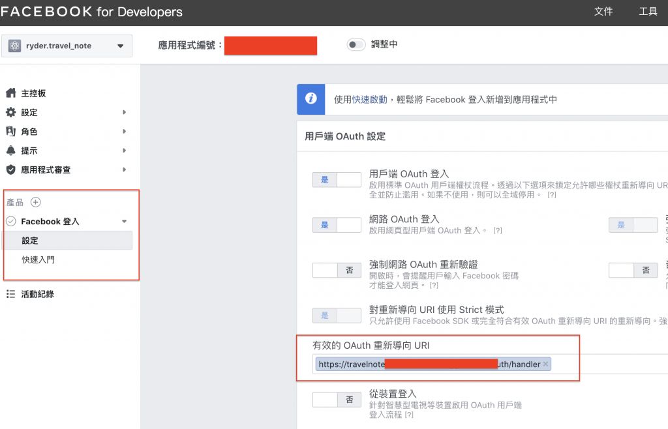Click the app atom icon beside ryder.travel_note
Viewport: 668px width, 429px height.
(x=15, y=46)
